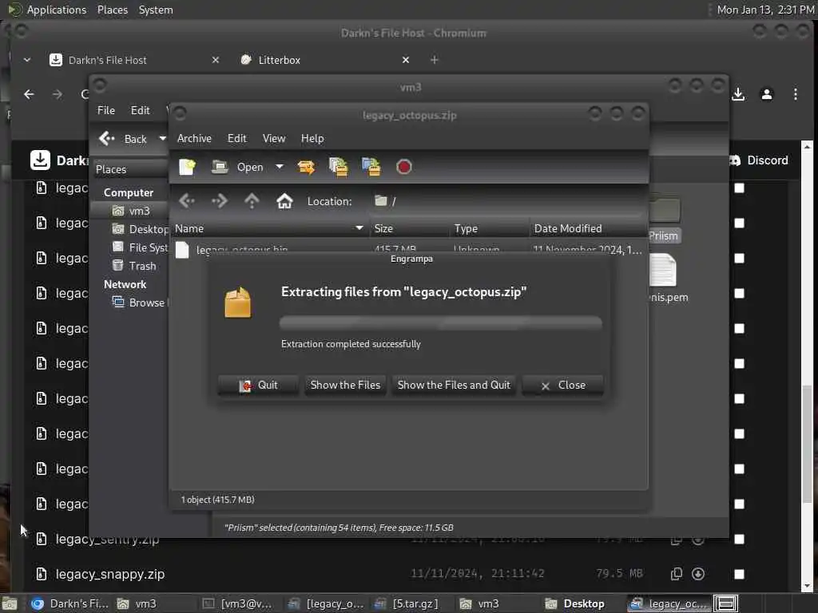Open File menu in vm3 file manager
This screenshot has width=818, height=613.
tap(106, 110)
